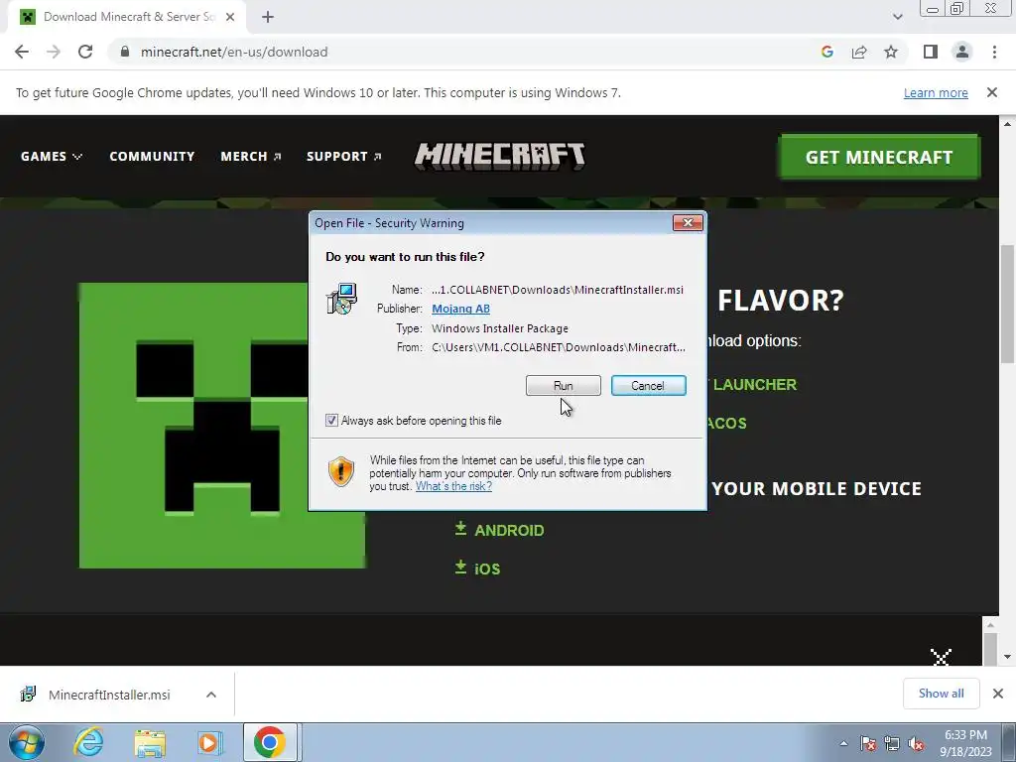
Task: Open the SUPPORT navigation link
Action: pos(344,156)
